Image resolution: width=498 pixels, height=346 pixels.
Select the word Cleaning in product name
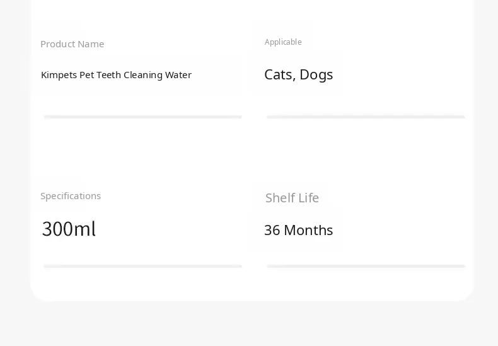[142, 75]
